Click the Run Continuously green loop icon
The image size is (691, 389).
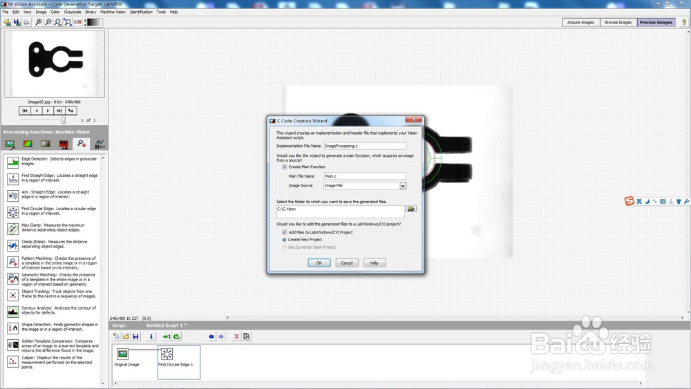[177, 336]
